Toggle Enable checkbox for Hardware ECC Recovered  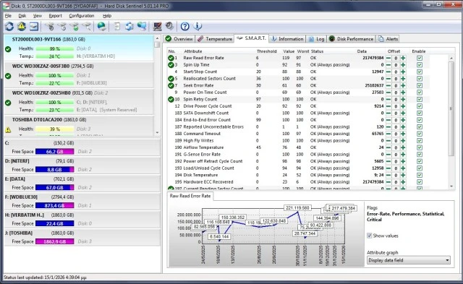pos(420,182)
